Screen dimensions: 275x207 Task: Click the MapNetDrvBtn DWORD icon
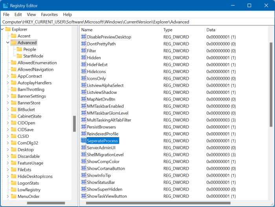83,99
